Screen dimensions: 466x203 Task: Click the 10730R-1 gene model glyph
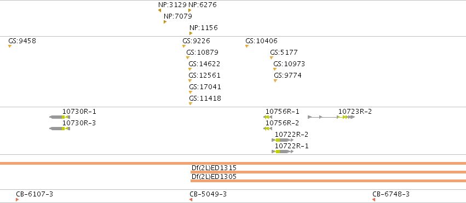coord(60,117)
